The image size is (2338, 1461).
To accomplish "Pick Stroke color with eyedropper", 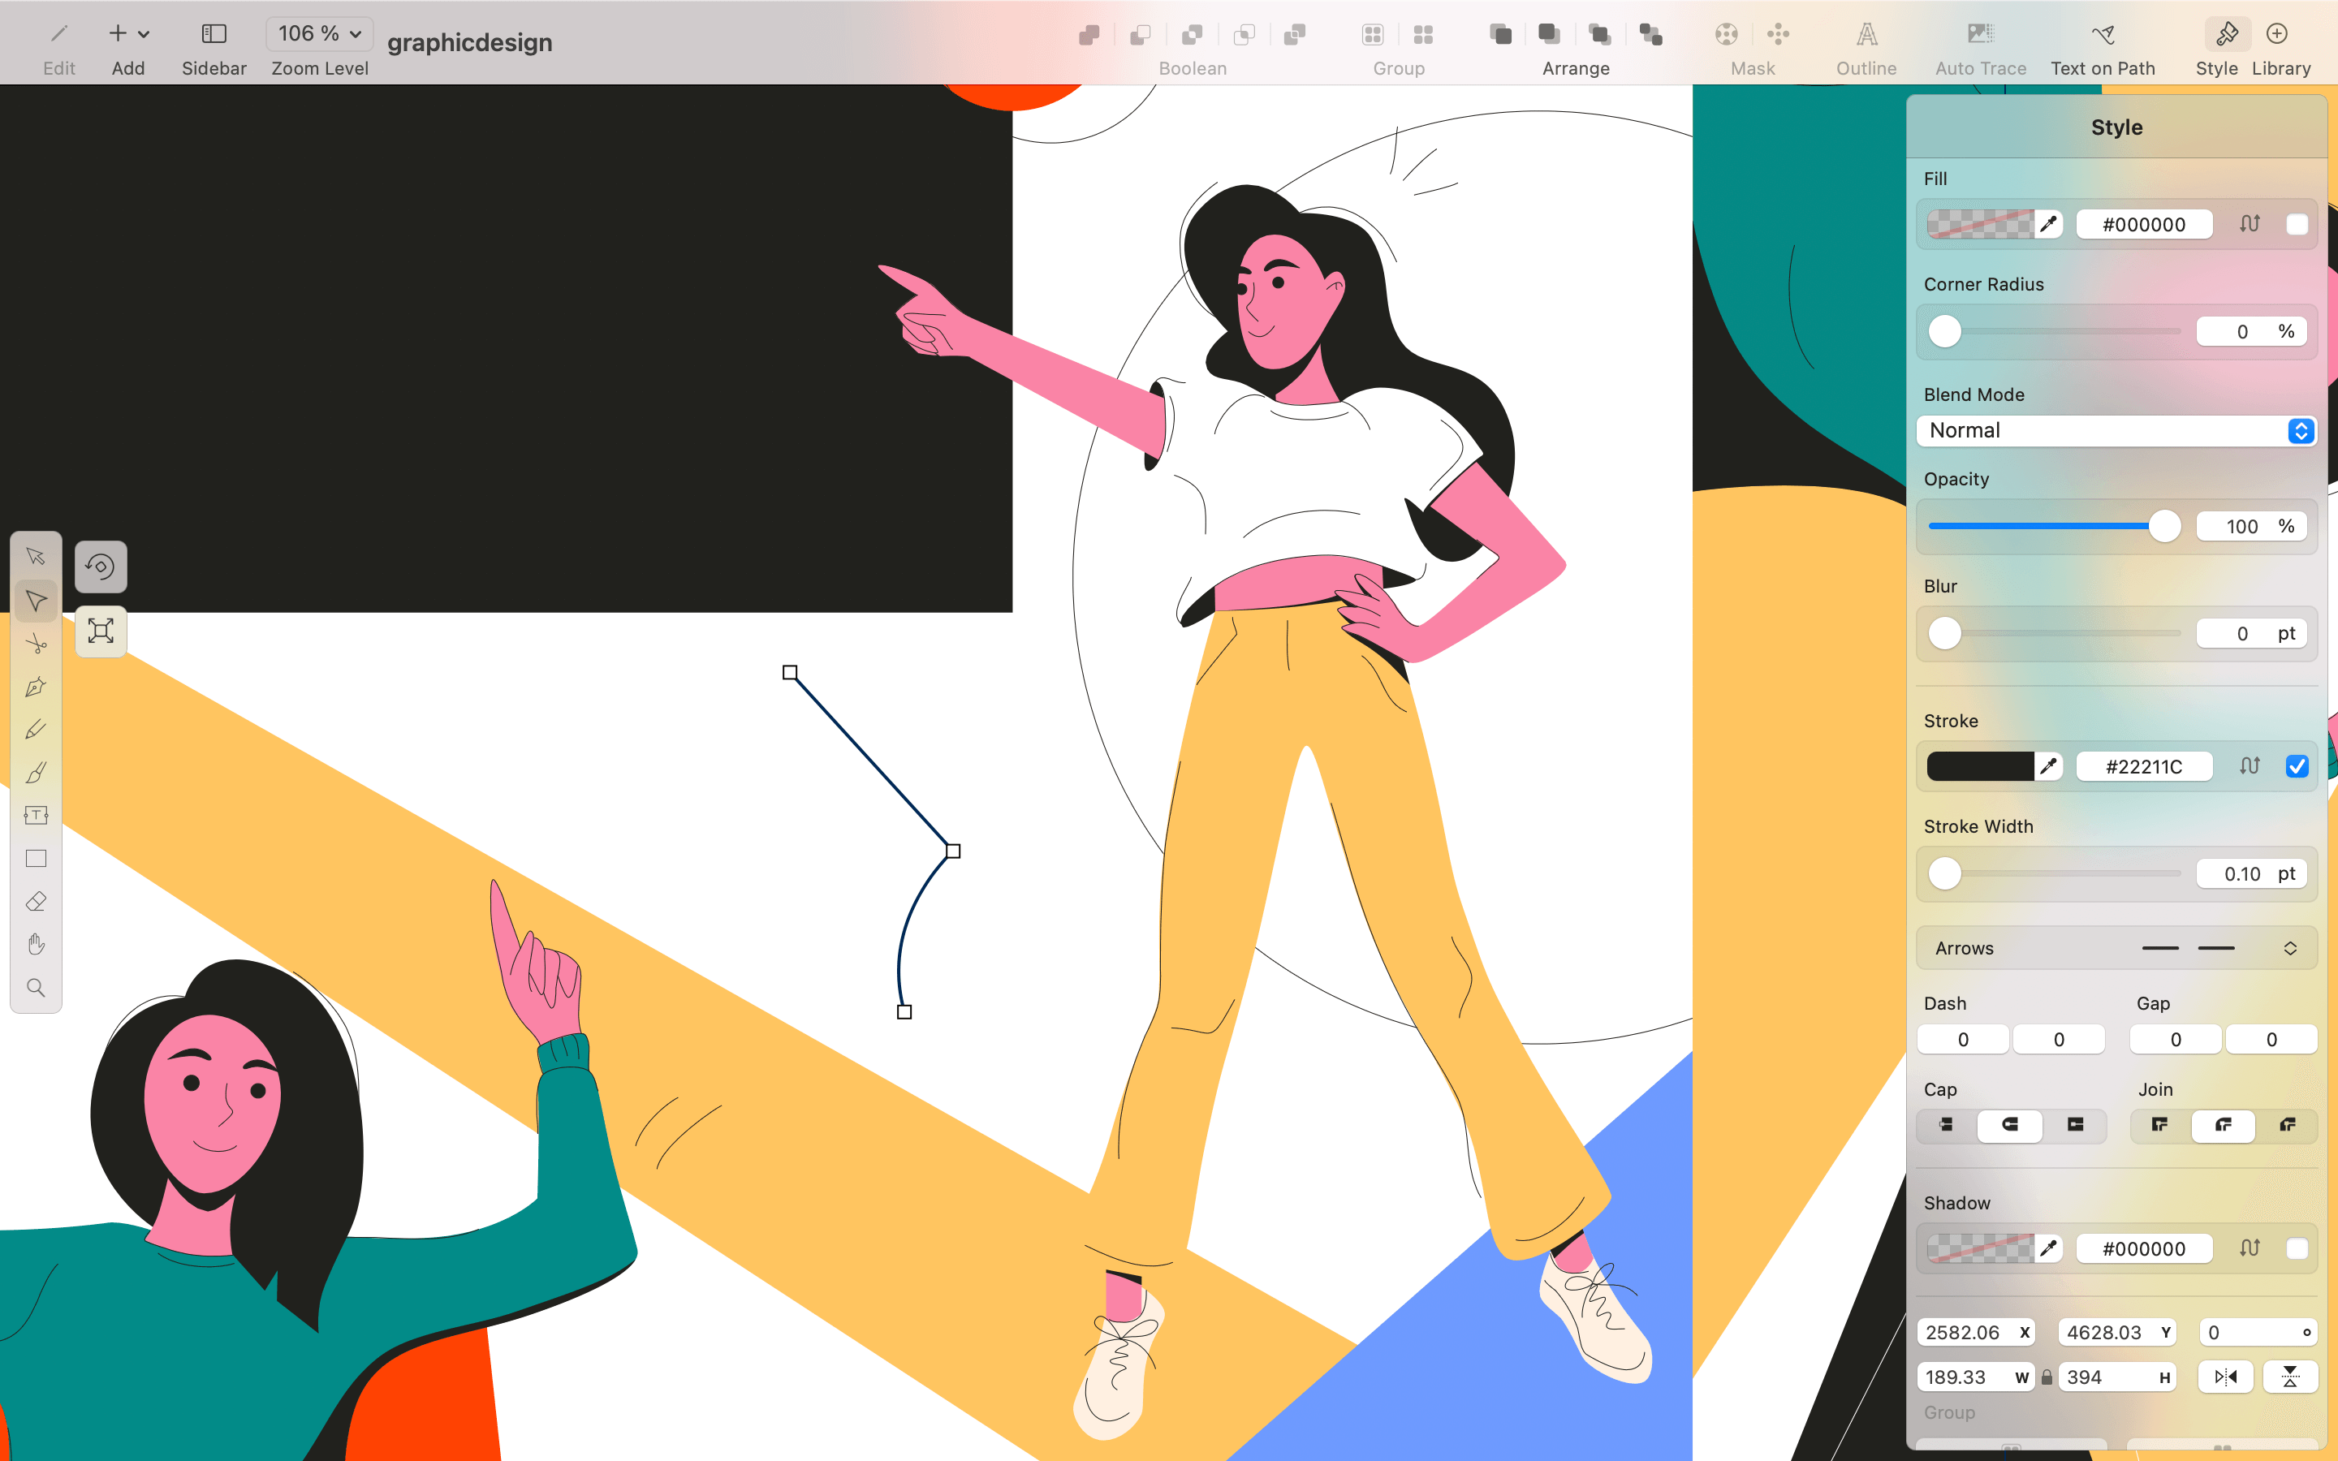I will click(2048, 766).
